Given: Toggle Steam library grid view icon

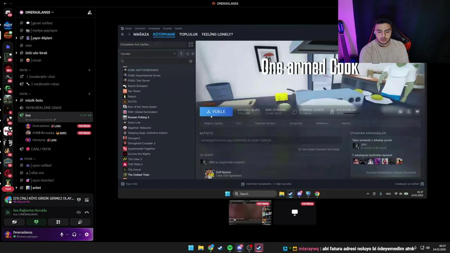Looking at the screenshot, I should tap(191, 45).
